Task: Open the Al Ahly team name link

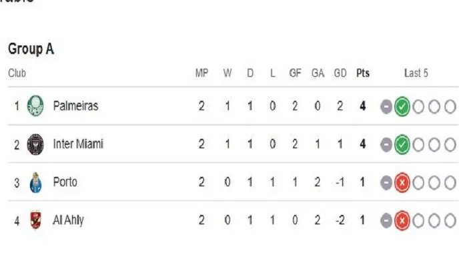Action: tap(68, 220)
